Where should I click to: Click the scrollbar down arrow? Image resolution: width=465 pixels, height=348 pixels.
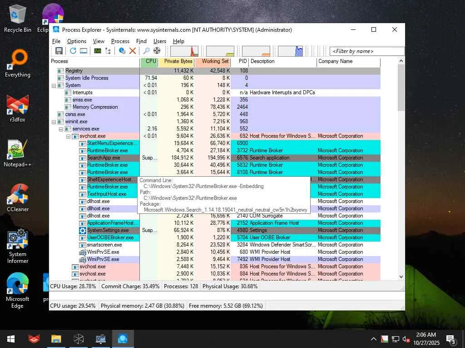click(x=401, y=277)
